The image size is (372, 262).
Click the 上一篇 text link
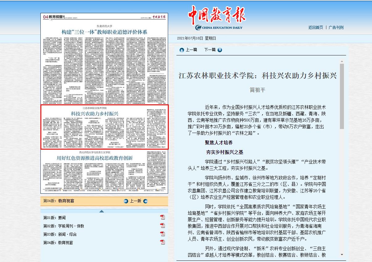click(191, 50)
